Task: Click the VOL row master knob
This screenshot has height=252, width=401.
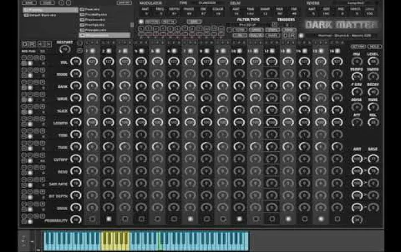Action: click(76, 61)
